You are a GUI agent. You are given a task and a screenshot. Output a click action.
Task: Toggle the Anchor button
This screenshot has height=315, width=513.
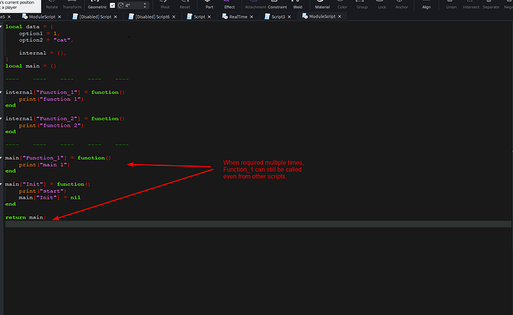tap(401, 4)
